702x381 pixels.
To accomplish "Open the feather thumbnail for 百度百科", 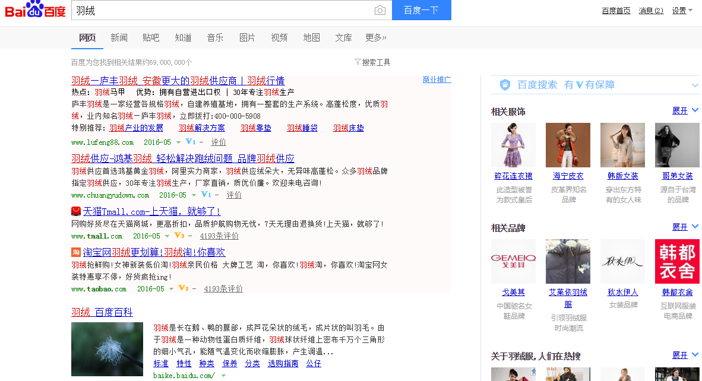I will click(107, 349).
